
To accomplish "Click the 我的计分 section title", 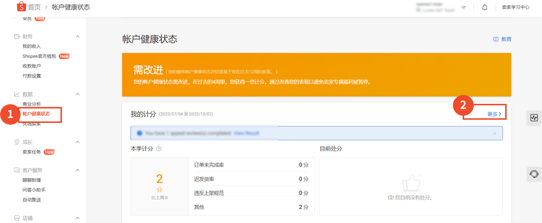I will click(143, 114).
